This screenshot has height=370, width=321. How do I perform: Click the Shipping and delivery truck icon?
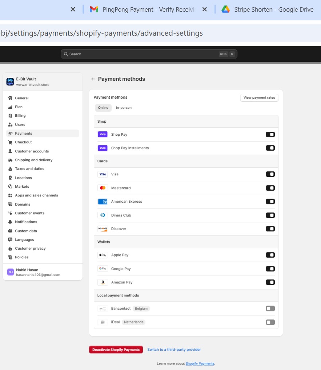click(x=10, y=160)
